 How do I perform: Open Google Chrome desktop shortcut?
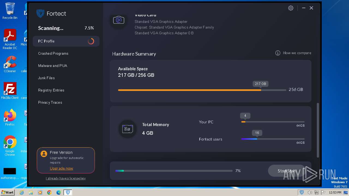tap(10, 146)
